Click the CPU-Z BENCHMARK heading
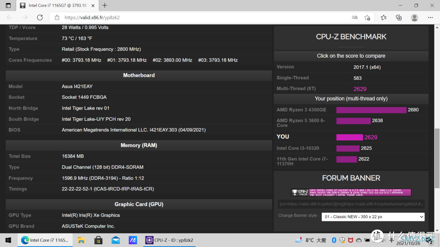Image resolution: width=440 pixels, height=247 pixels. (351, 37)
